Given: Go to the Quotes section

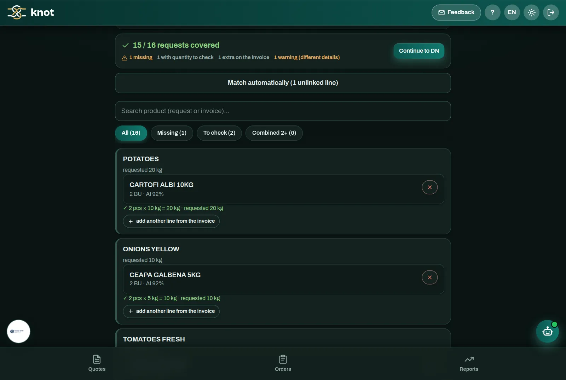Looking at the screenshot, I should point(97,363).
